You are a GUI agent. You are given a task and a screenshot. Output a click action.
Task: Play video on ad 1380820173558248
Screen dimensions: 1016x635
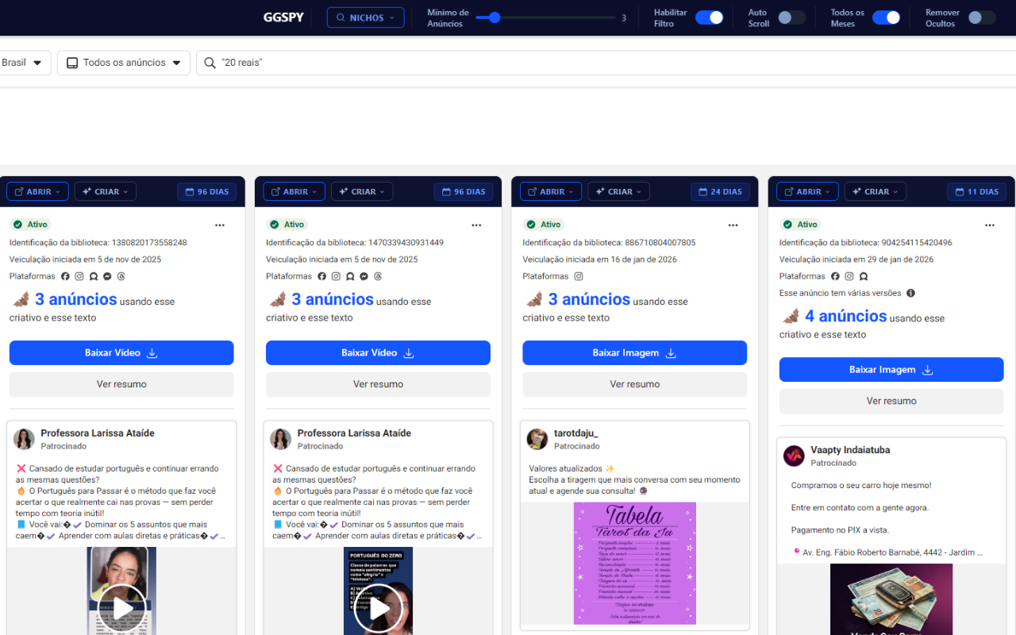point(121,609)
